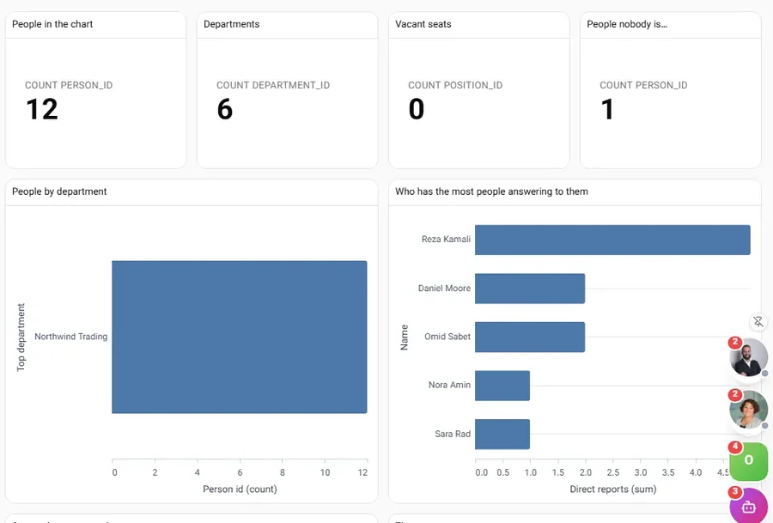Click the unpin icon above the avatars

[x=758, y=322]
